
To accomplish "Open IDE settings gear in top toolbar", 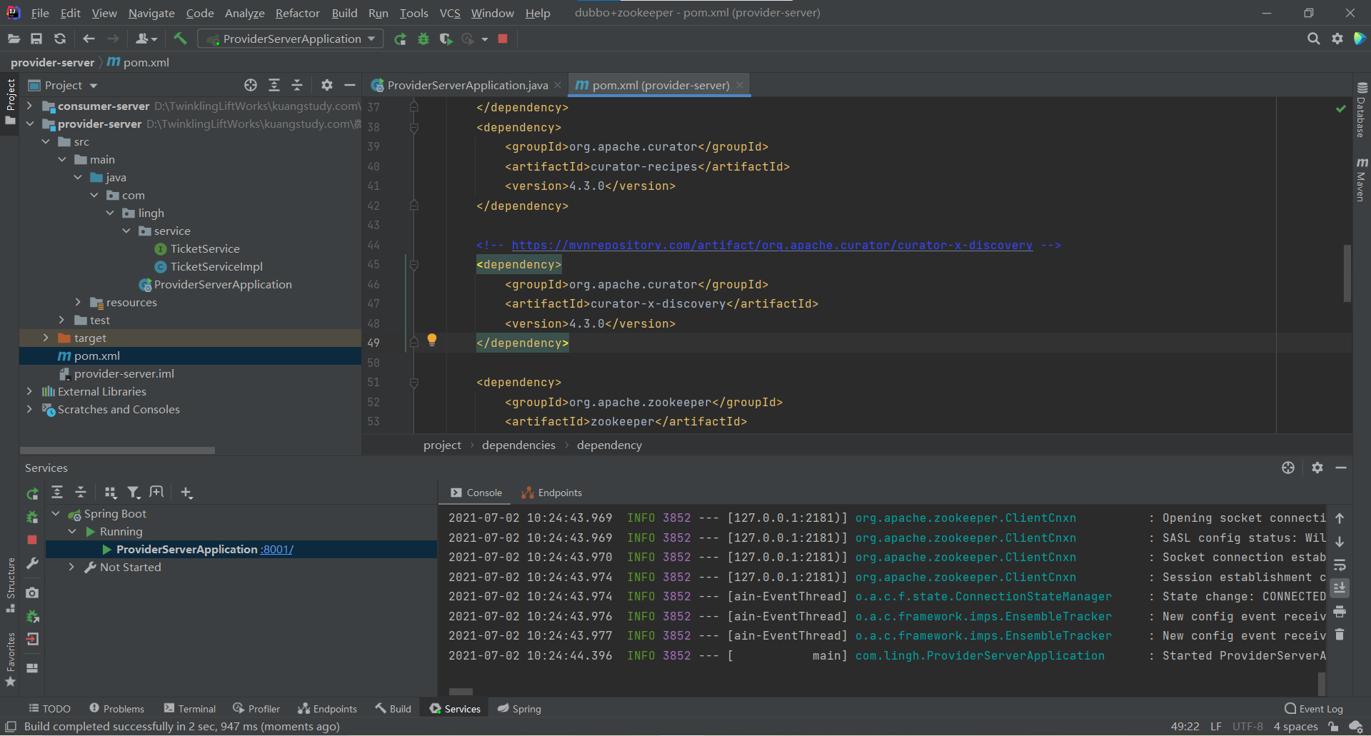I will pos(1337,39).
